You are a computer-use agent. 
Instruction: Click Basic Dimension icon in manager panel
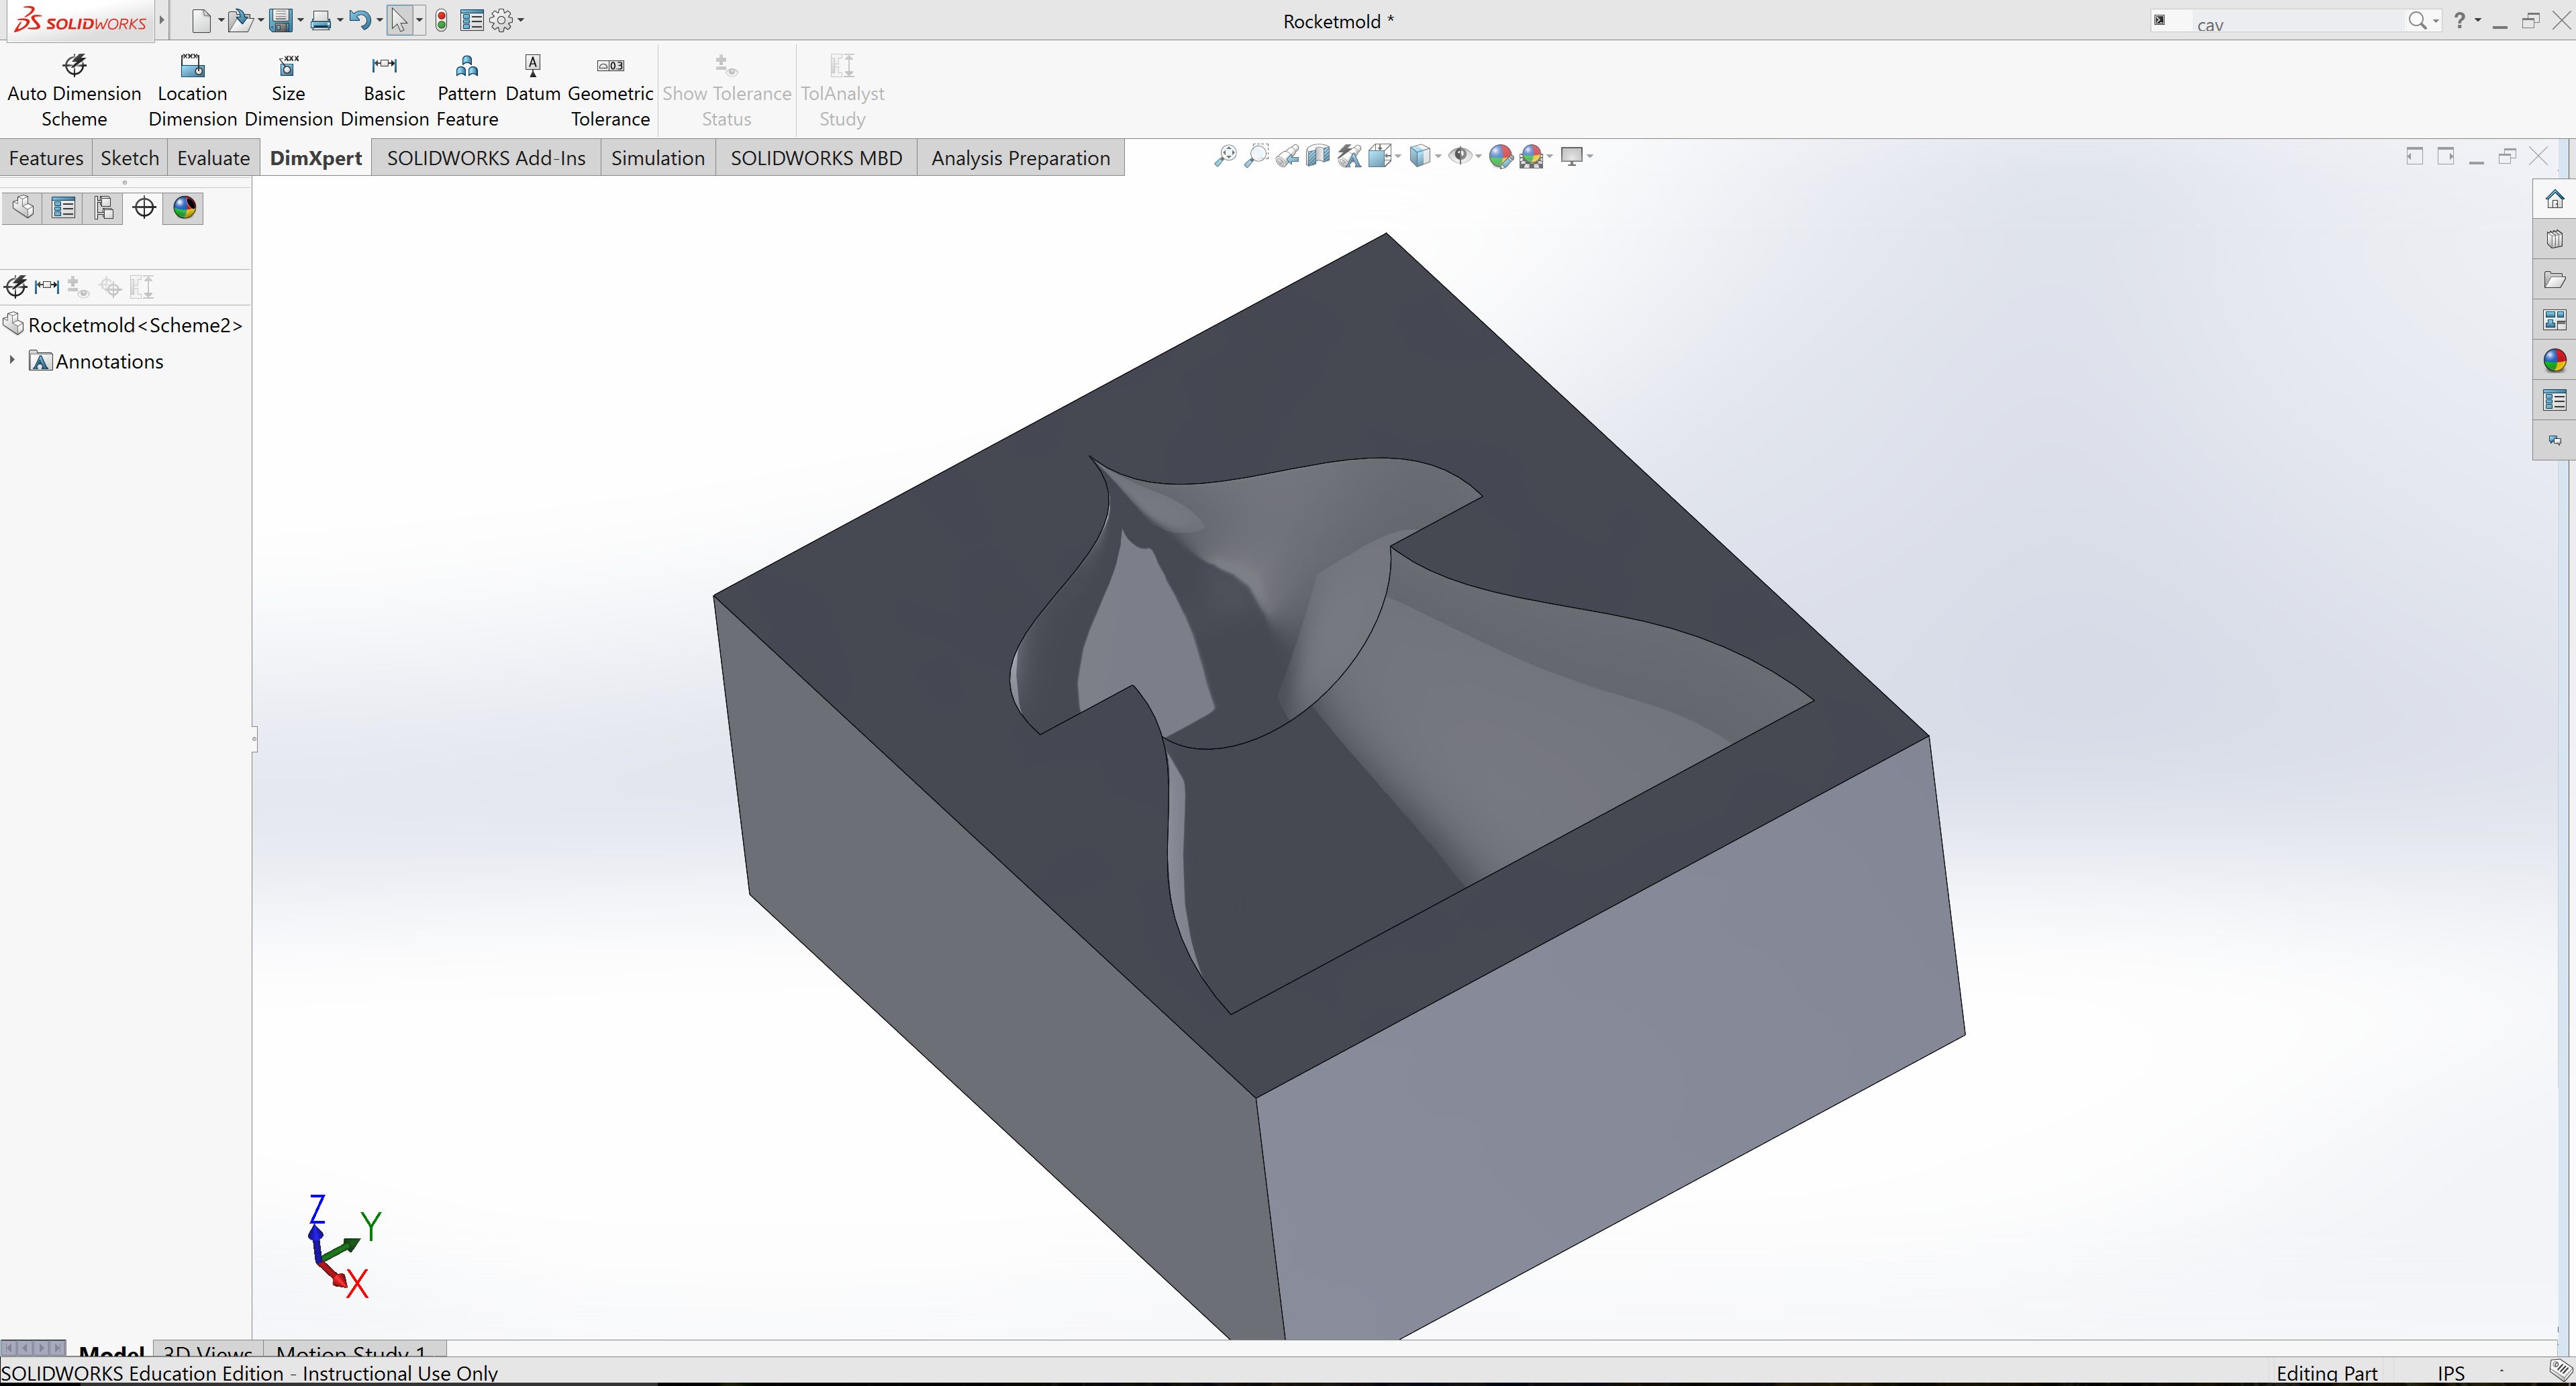(x=46, y=287)
